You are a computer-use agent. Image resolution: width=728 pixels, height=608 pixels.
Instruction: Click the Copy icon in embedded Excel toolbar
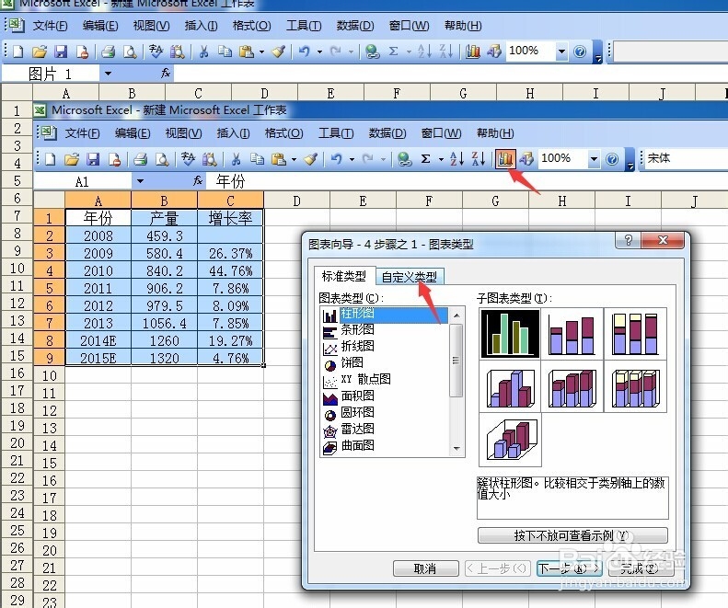(257, 159)
